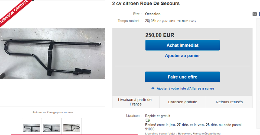Open the main spare wheel bracket photo
The height and width of the screenshot is (135, 260).
point(52,54)
